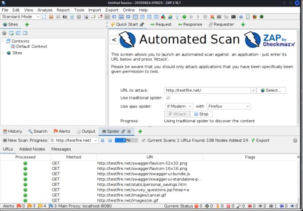The image size is (303, 211).
Task: Sort by the Method column header
Action: tap(74, 157)
